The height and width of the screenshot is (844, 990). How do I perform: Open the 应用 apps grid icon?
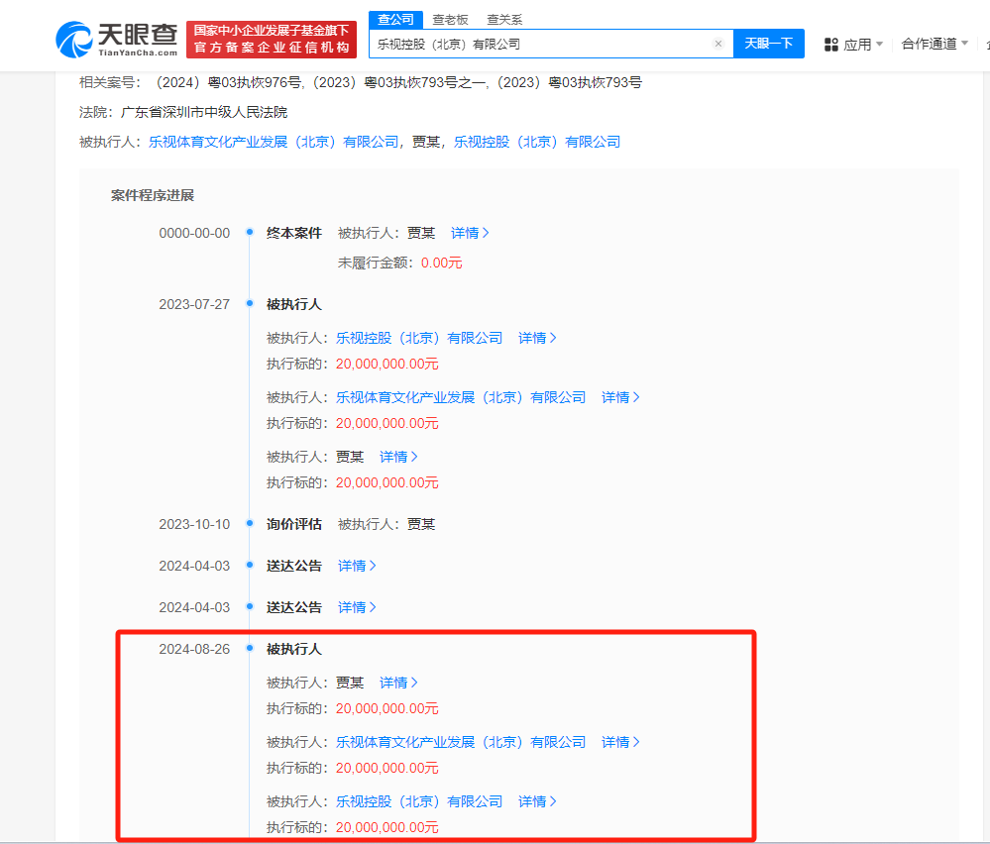(830, 44)
